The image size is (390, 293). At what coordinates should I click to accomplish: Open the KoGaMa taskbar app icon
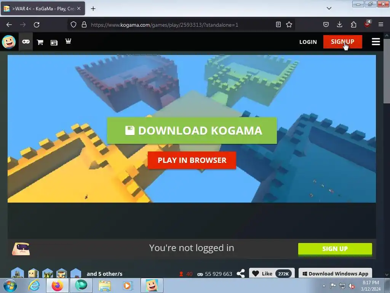pyautogui.click(x=152, y=285)
